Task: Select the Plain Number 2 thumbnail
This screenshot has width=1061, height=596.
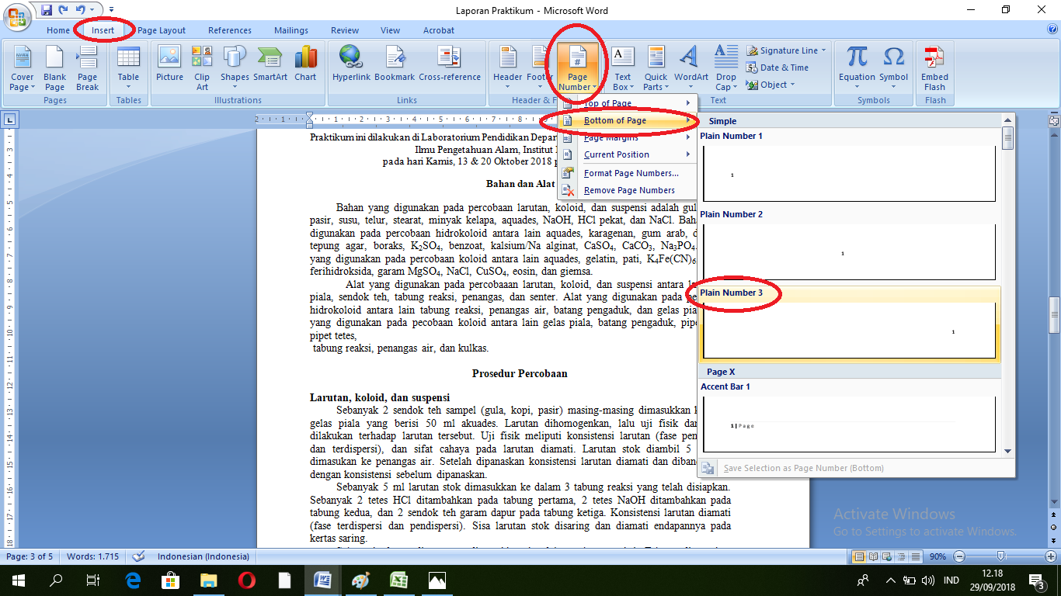Action: pyautogui.click(x=849, y=252)
